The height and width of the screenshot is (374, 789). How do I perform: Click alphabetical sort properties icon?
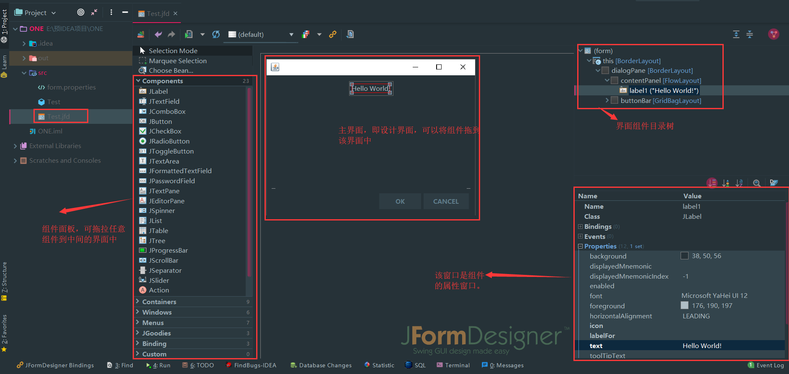tap(739, 183)
